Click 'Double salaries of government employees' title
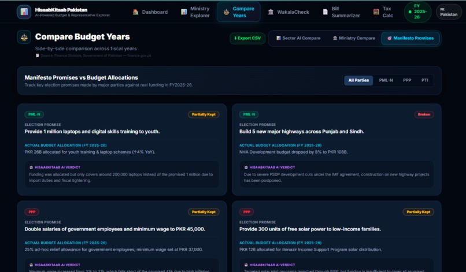Screen dimensions: 466x272 point(114,229)
